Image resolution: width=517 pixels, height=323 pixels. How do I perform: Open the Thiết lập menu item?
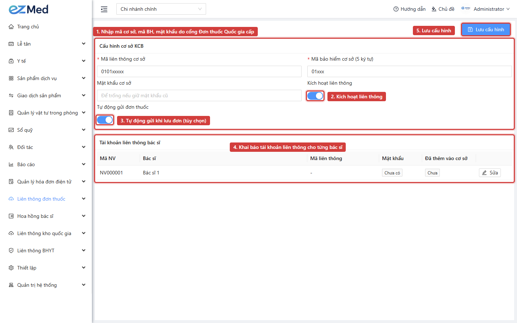(46, 268)
